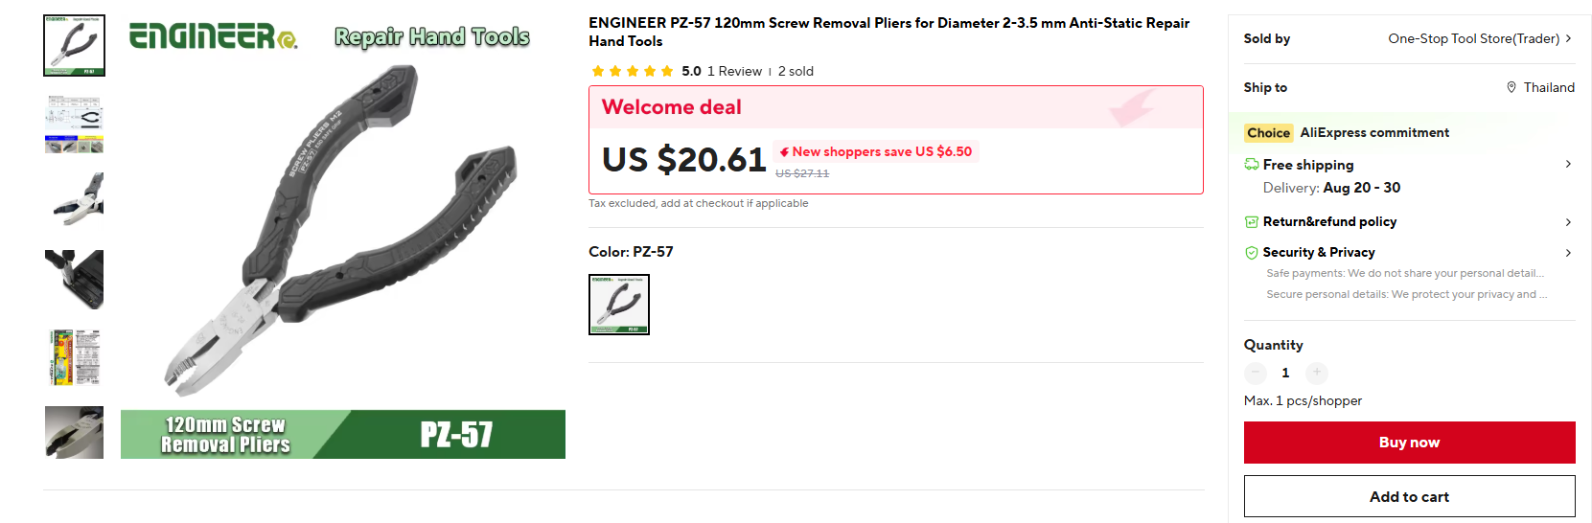Image resolution: width=1592 pixels, height=523 pixels.
Task: Open the One-Stop Tool Store seller link
Action: tap(1479, 38)
